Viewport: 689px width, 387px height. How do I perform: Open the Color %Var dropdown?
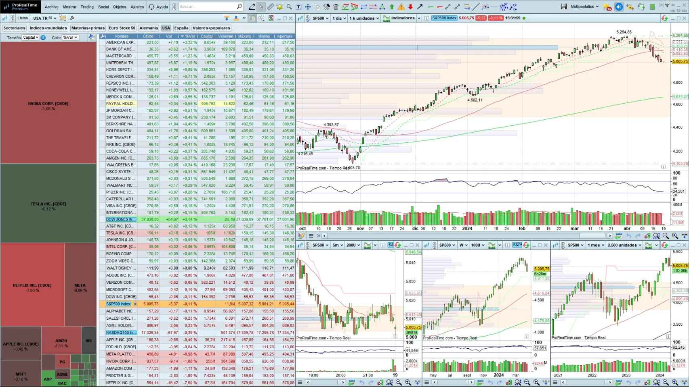coord(70,37)
